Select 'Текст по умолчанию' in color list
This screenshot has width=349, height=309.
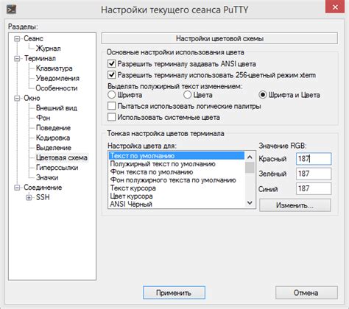click(x=177, y=156)
